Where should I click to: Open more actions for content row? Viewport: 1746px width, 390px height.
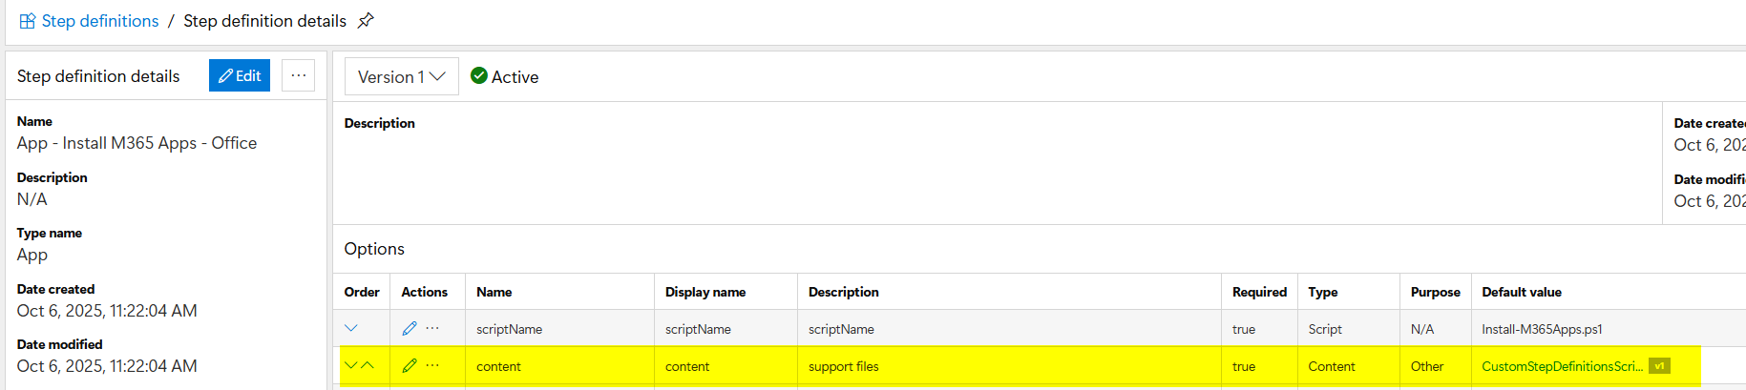click(432, 365)
